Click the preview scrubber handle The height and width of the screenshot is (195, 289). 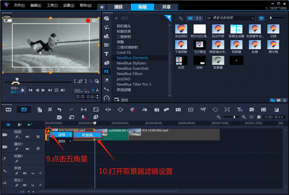[x=17, y=79]
